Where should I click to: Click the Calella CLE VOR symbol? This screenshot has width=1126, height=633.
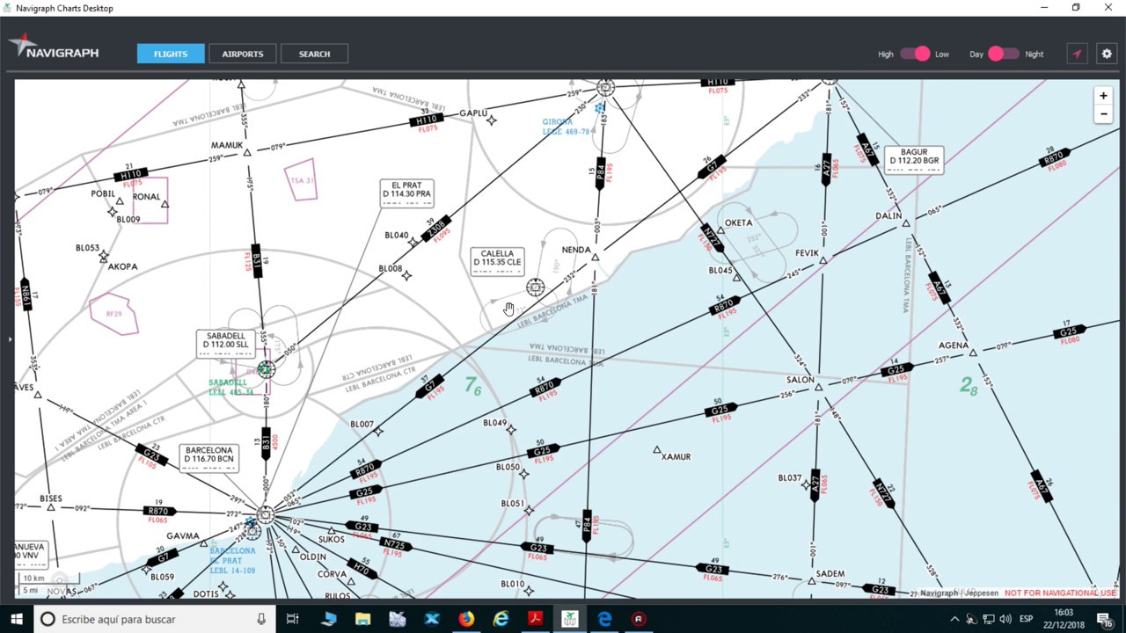[535, 287]
